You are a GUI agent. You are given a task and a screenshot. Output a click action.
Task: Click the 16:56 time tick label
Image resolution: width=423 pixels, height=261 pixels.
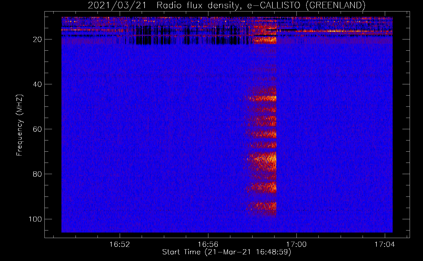(x=208, y=245)
